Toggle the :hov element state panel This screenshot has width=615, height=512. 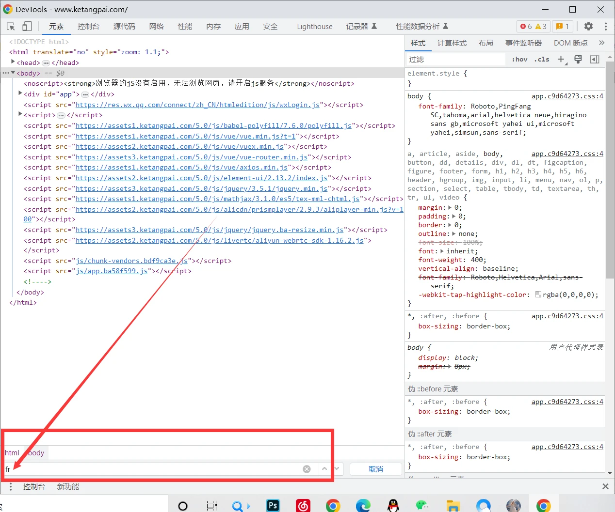(519, 59)
